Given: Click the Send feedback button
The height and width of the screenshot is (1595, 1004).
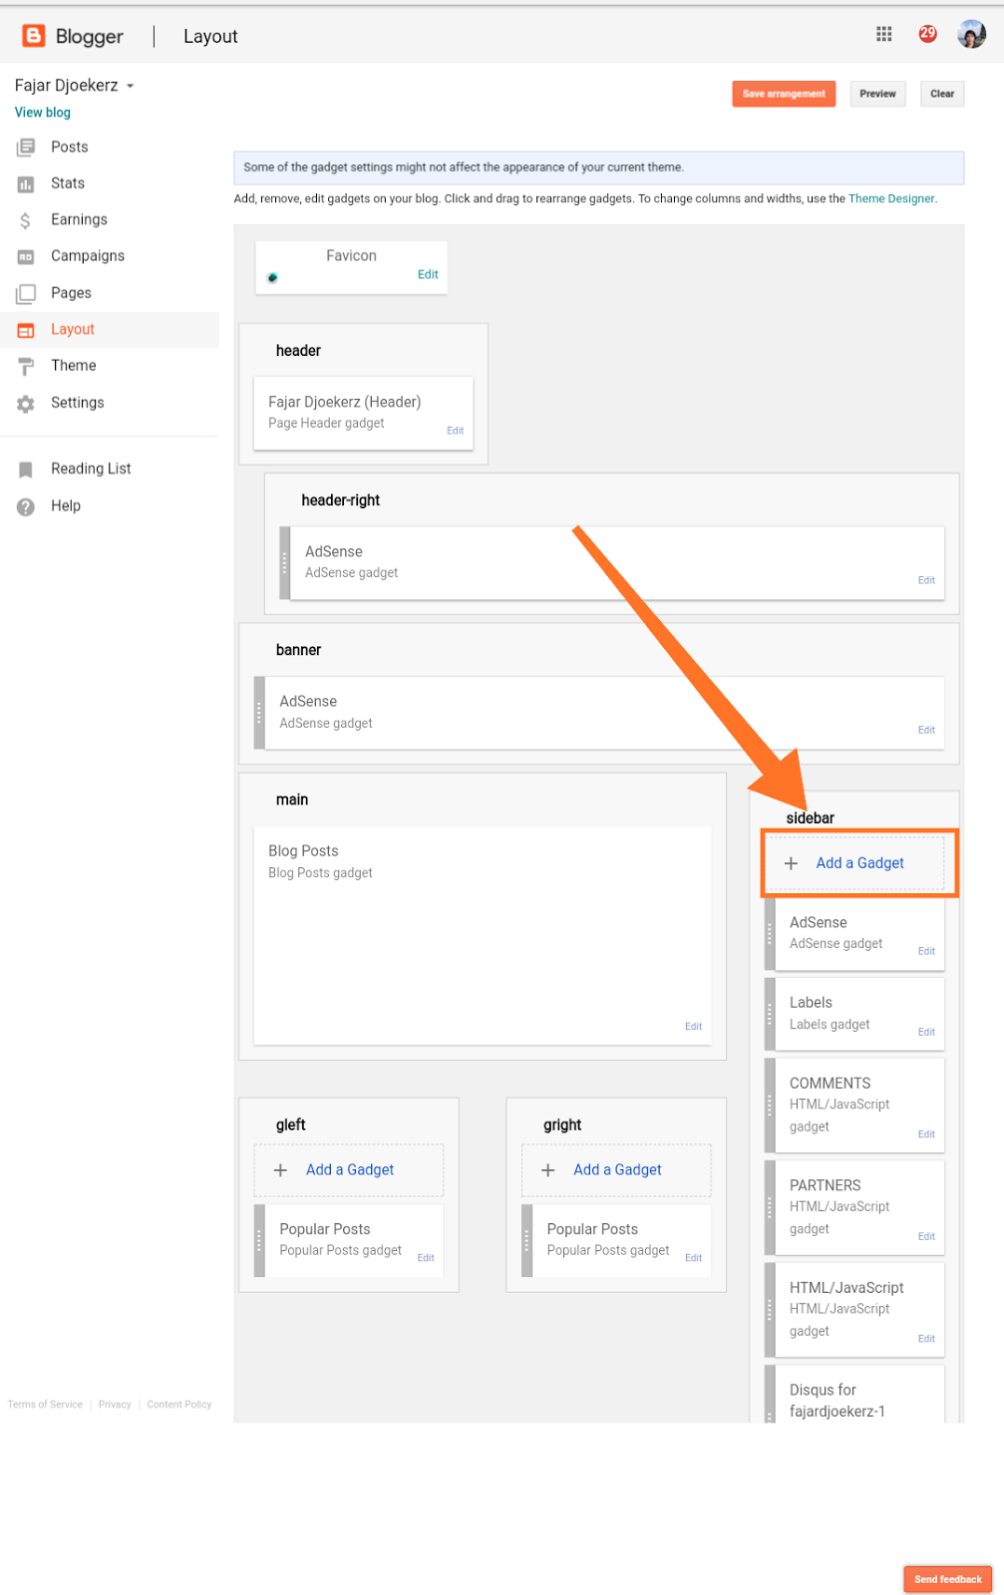Looking at the screenshot, I should (948, 1579).
